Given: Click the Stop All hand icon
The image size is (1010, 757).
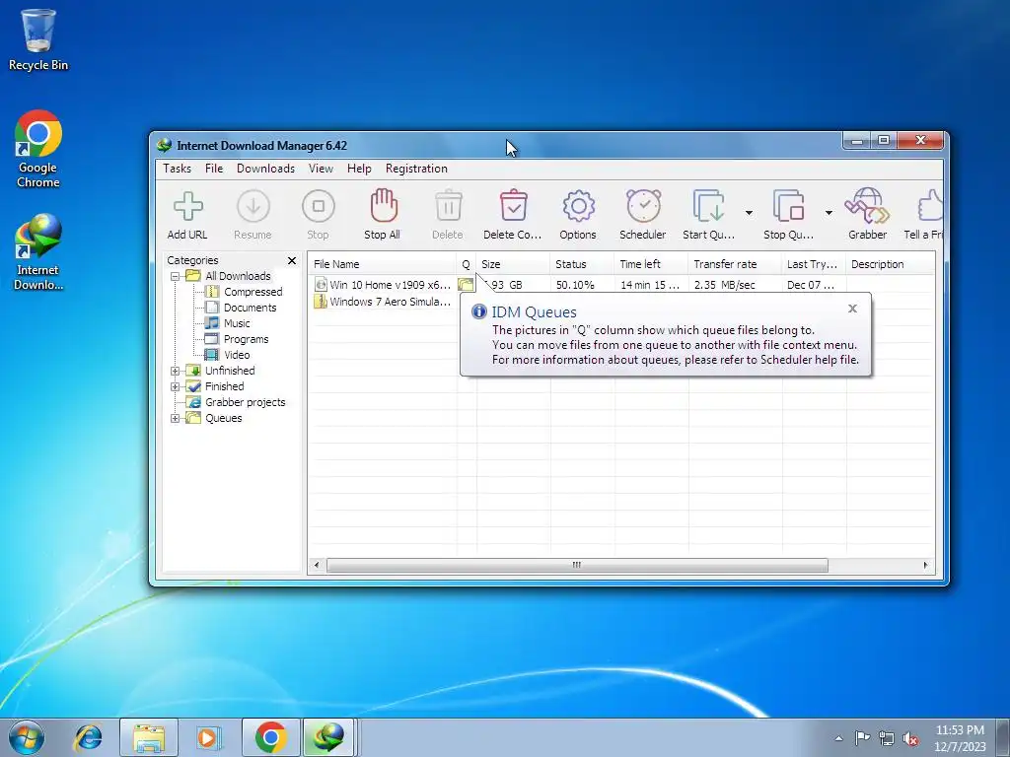Looking at the screenshot, I should click(x=384, y=205).
